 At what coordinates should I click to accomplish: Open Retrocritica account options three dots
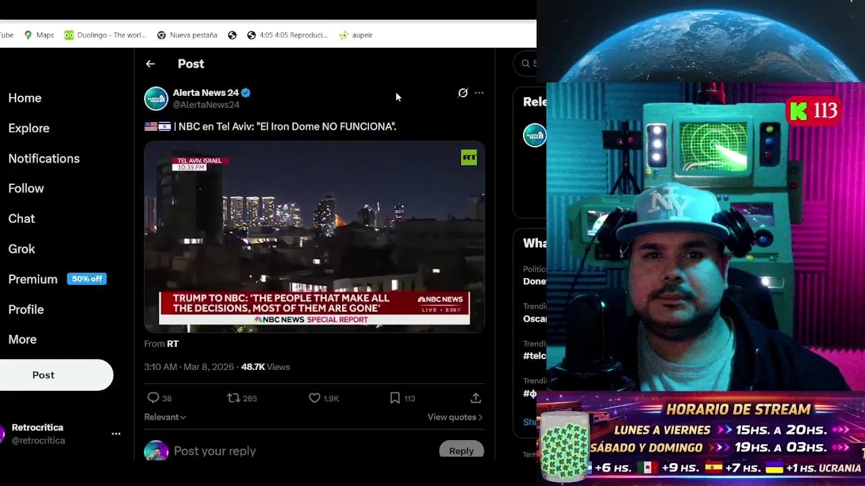click(x=116, y=434)
